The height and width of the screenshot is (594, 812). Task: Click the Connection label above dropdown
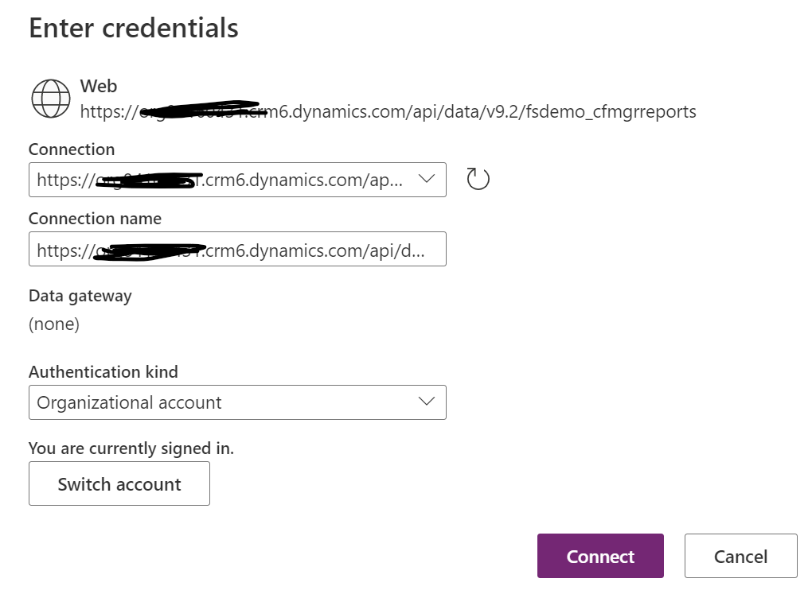[72, 149]
